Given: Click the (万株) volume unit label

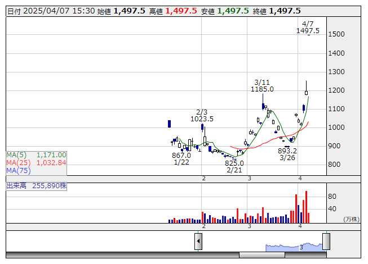Looking at the screenshot, I should pos(351,219).
